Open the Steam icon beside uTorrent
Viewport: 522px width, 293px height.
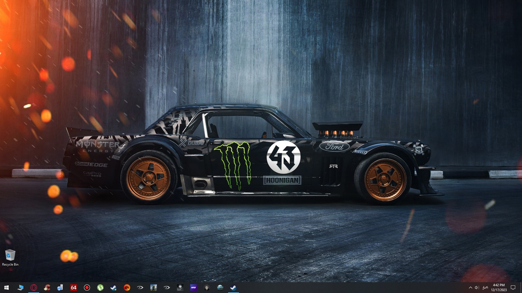point(113,288)
